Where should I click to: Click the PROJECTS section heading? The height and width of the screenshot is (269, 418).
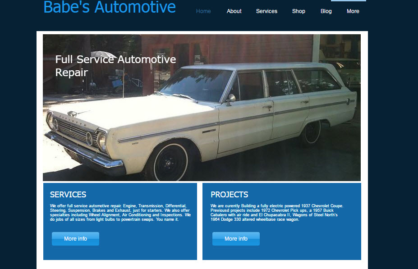pos(229,195)
